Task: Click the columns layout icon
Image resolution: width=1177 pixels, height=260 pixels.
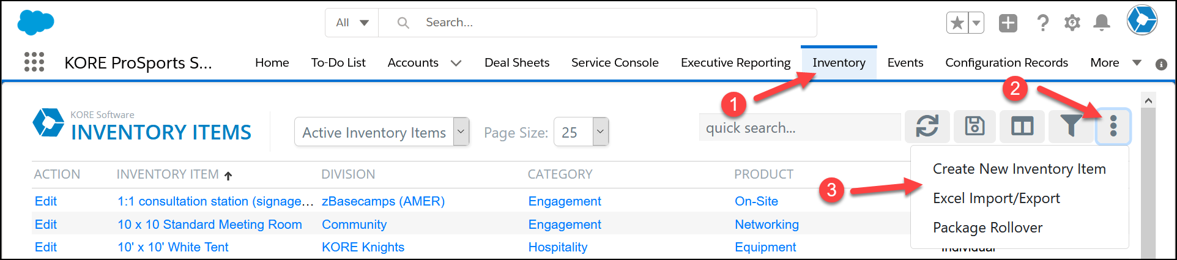Action: (x=1022, y=127)
